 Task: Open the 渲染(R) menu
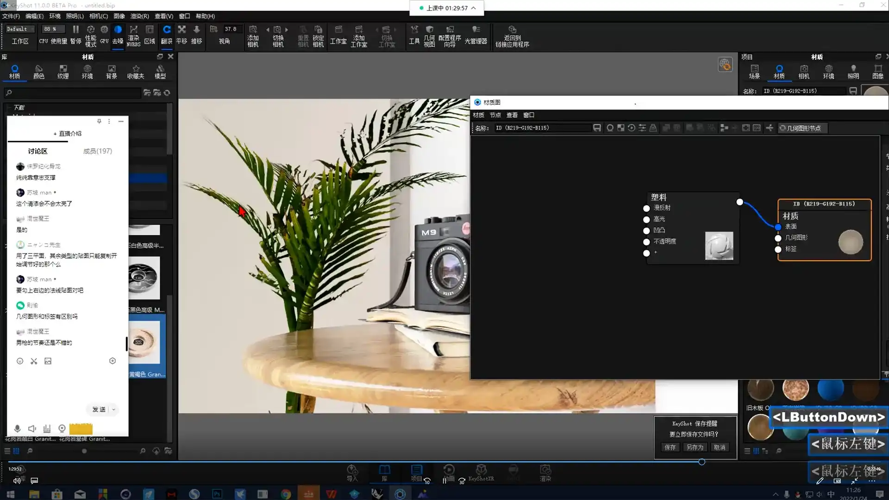tap(139, 16)
